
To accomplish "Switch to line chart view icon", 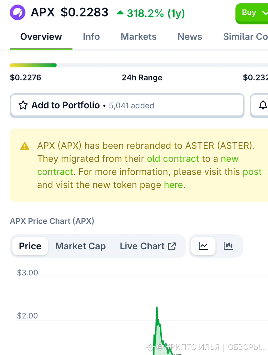I will [x=203, y=246].
